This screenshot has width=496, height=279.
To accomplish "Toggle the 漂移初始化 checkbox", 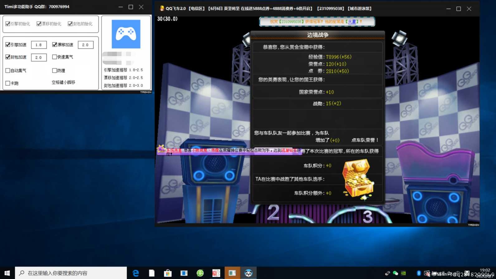I will 39,24.
